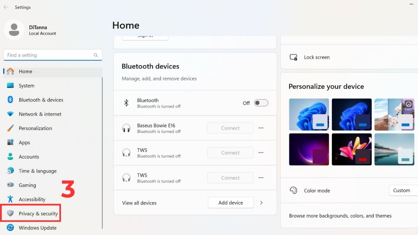Image resolution: width=418 pixels, height=235 pixels.
Task: Click the Personalization paintbrush icon
Action: 10,128
